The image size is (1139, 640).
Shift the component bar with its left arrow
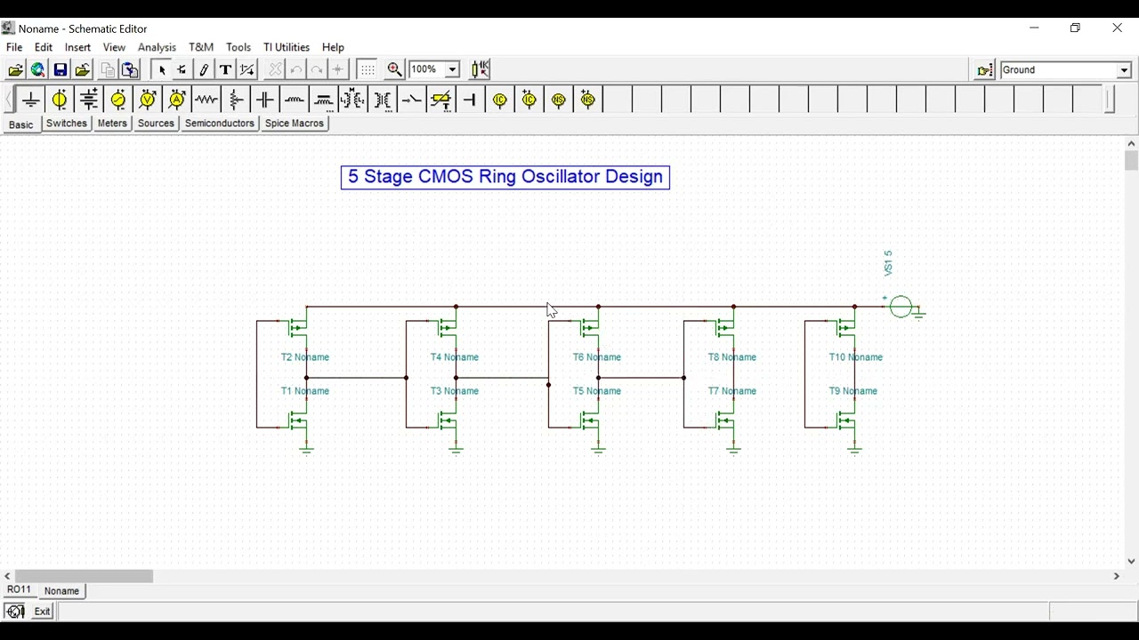tap(9, 100)
